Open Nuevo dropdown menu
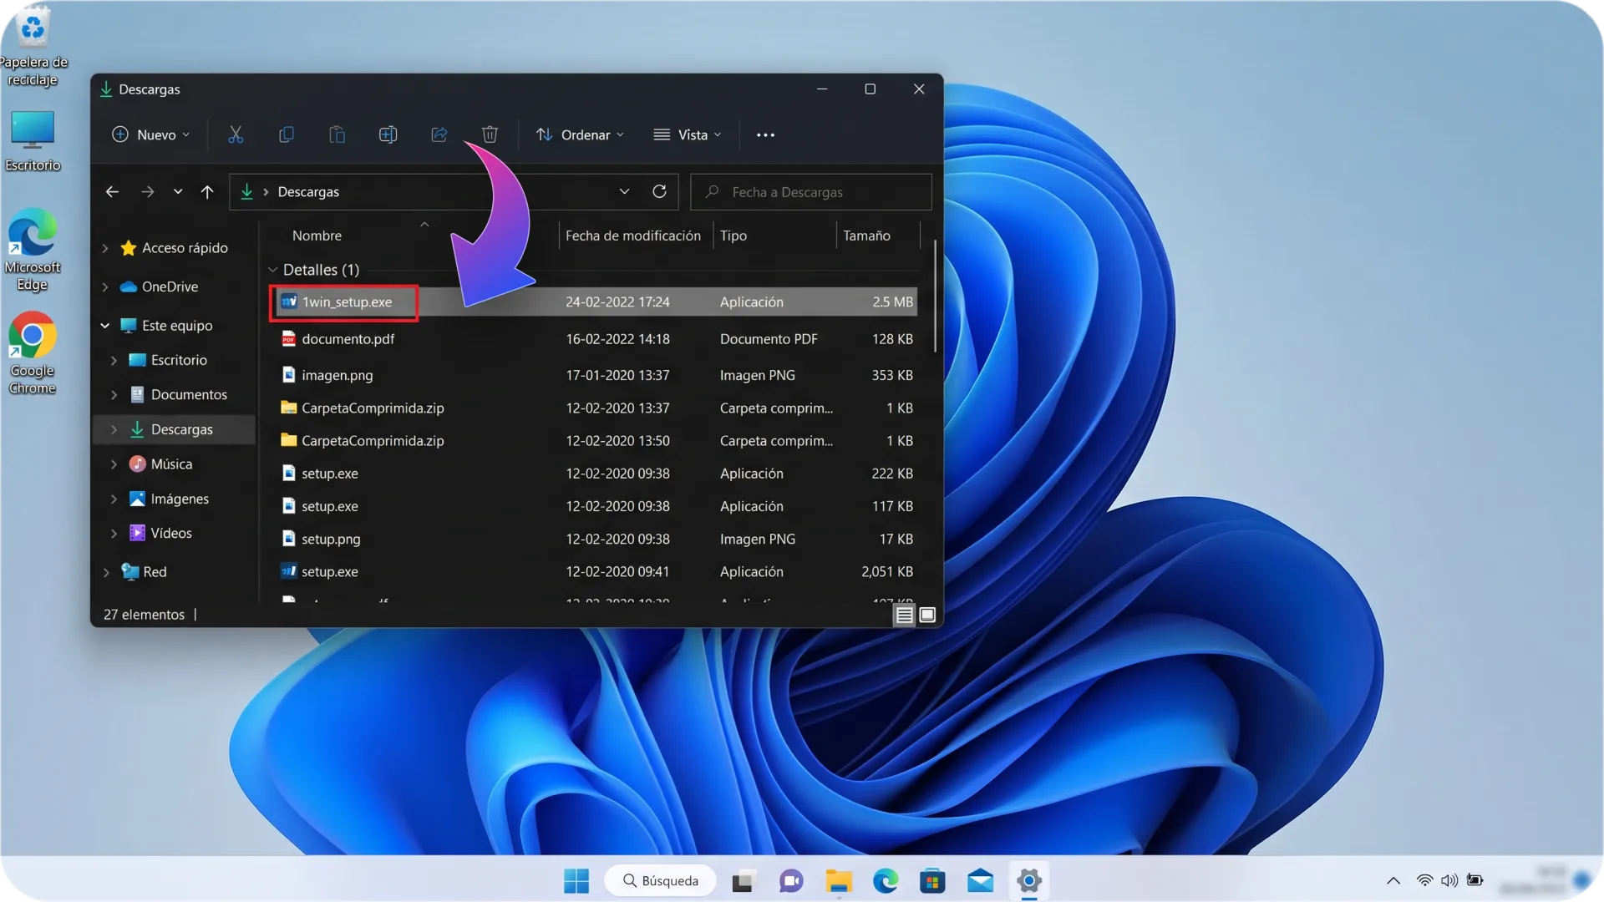Viewport: 1604px width, 902px height. pos(151,134)
